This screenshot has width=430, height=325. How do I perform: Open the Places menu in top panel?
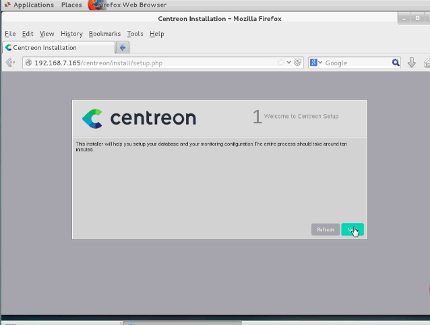click(x=71, y=5)
